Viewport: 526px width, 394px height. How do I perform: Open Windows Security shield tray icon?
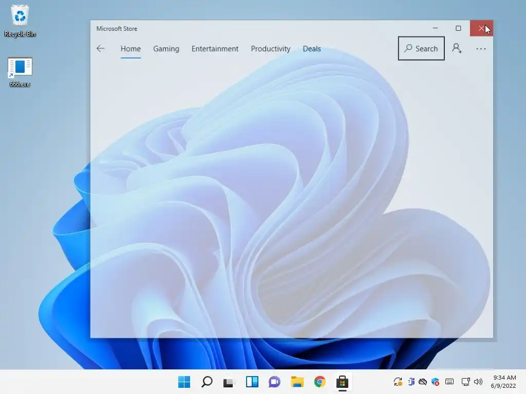pos(436,382)
